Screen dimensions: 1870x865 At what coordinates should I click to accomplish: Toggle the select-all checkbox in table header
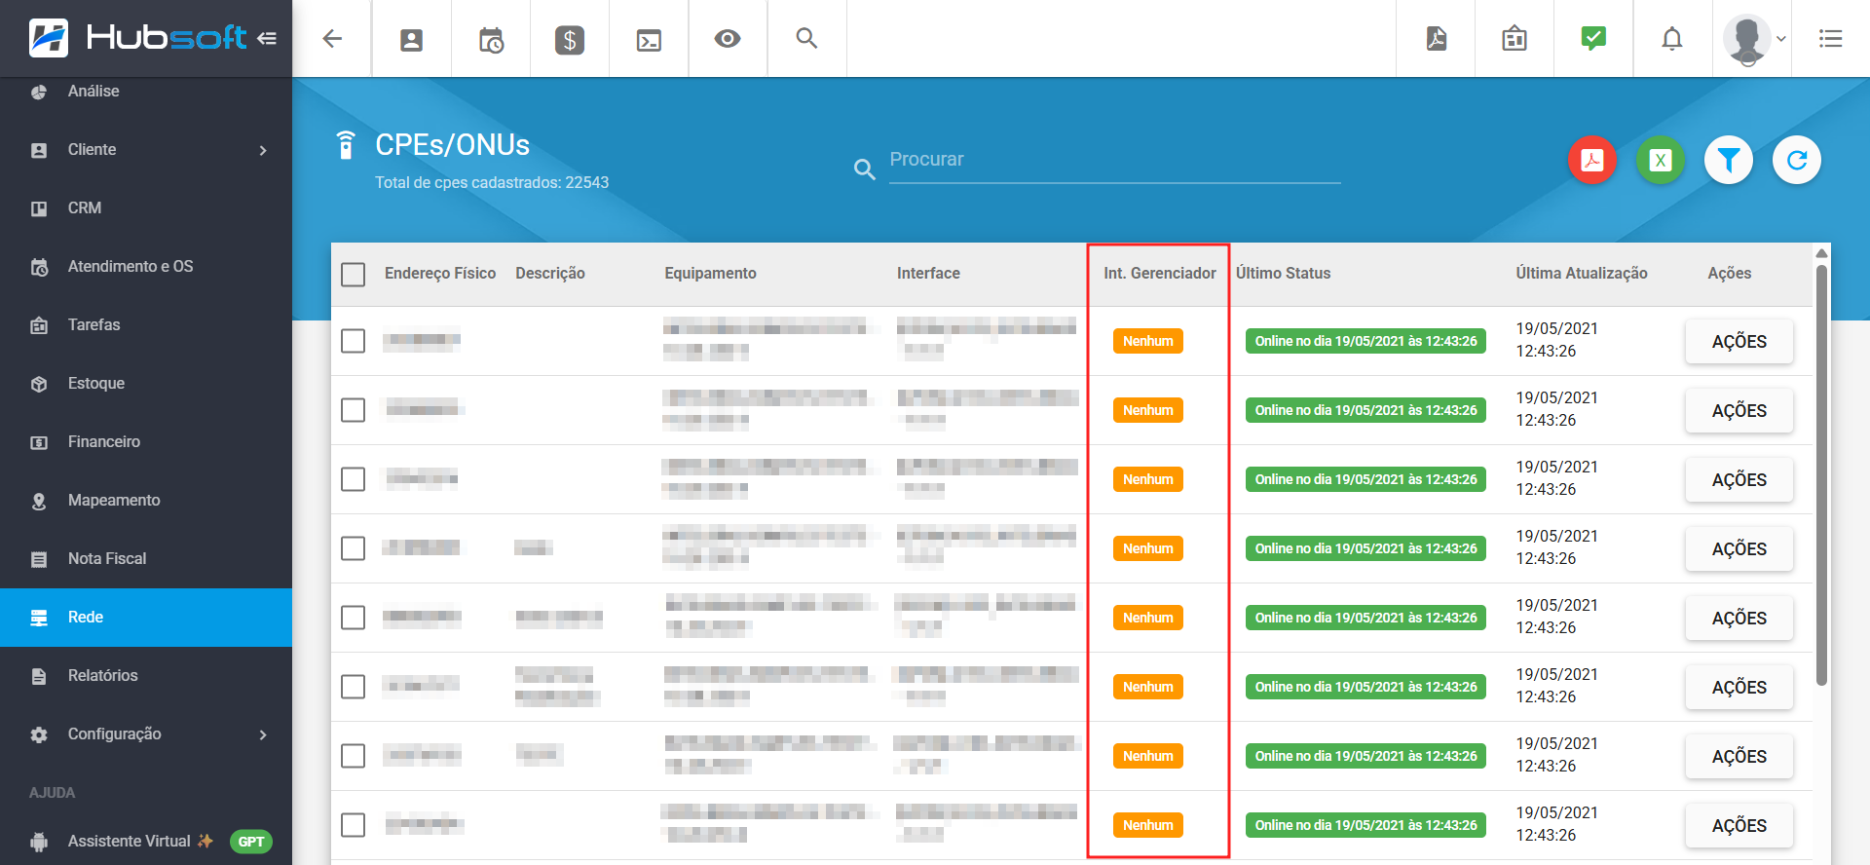(354, 274)
